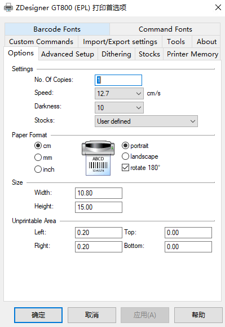Go to the Printer Memory tab

point(192,54)
